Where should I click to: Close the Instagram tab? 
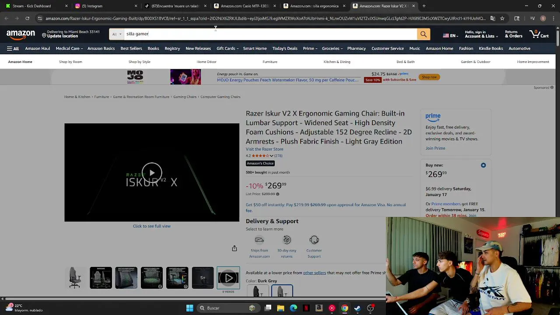pyautogui.click(x=136, y=6)
